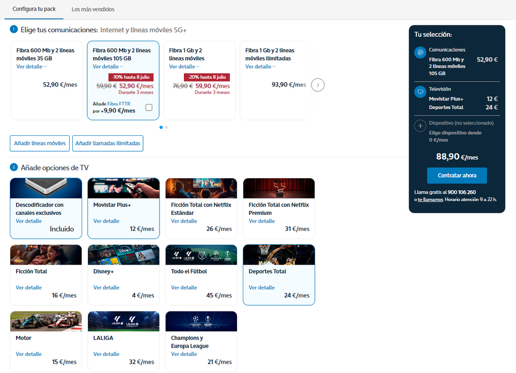Click the step 2 number badge
Image resolution: width=516 pixels, height=373 pixels.
(x=14, y=167)
